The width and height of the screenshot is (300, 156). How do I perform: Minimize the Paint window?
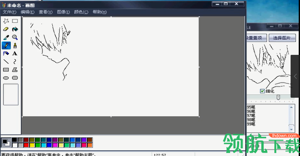coord(217,3)
